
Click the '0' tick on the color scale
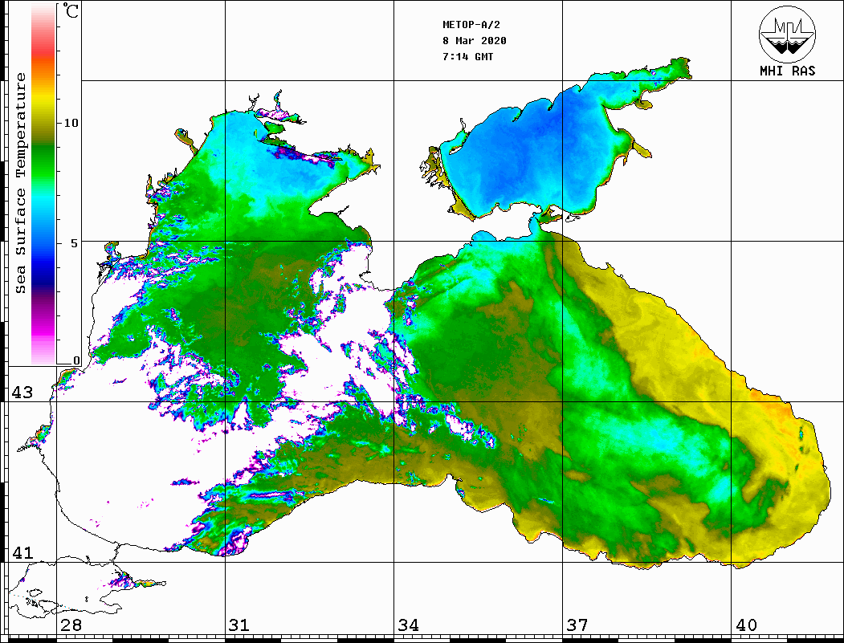coord(76,360)
